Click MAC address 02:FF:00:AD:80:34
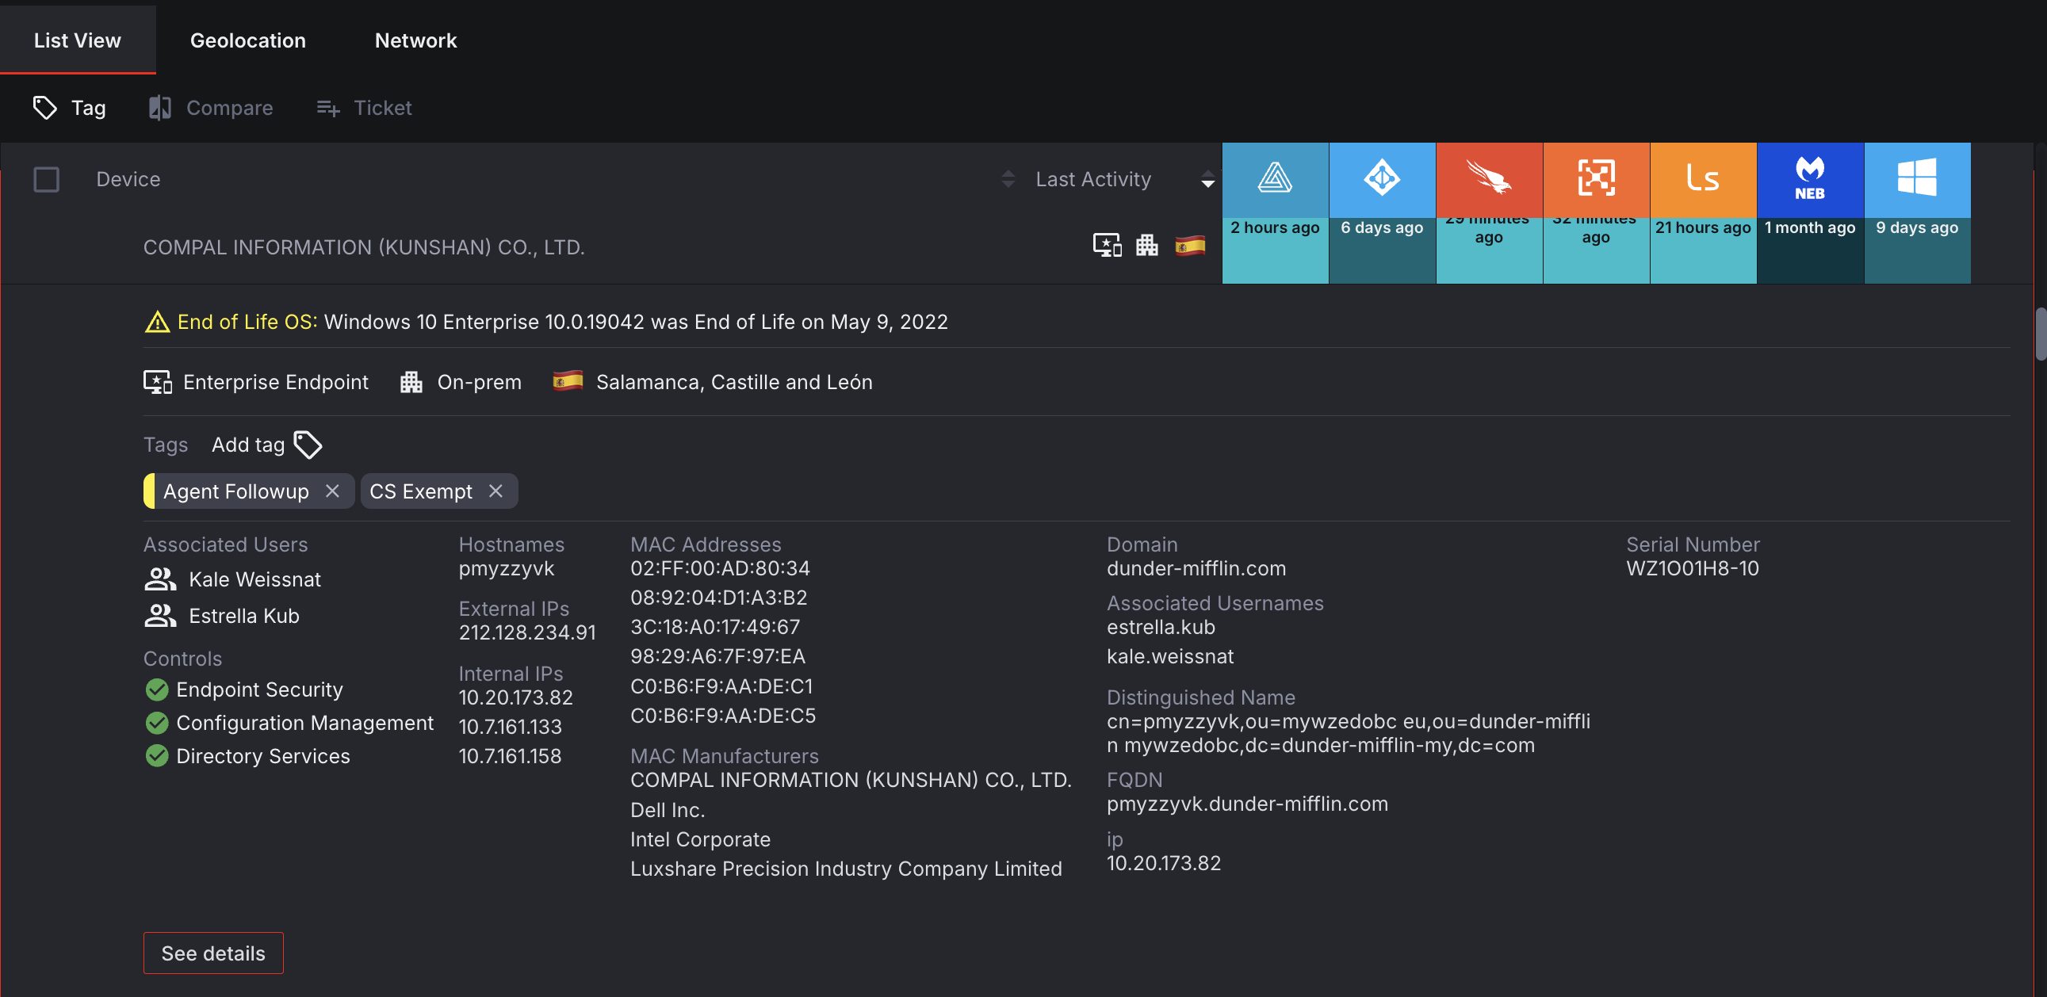This screenshot has height=997, width=2047. [720, 568]
